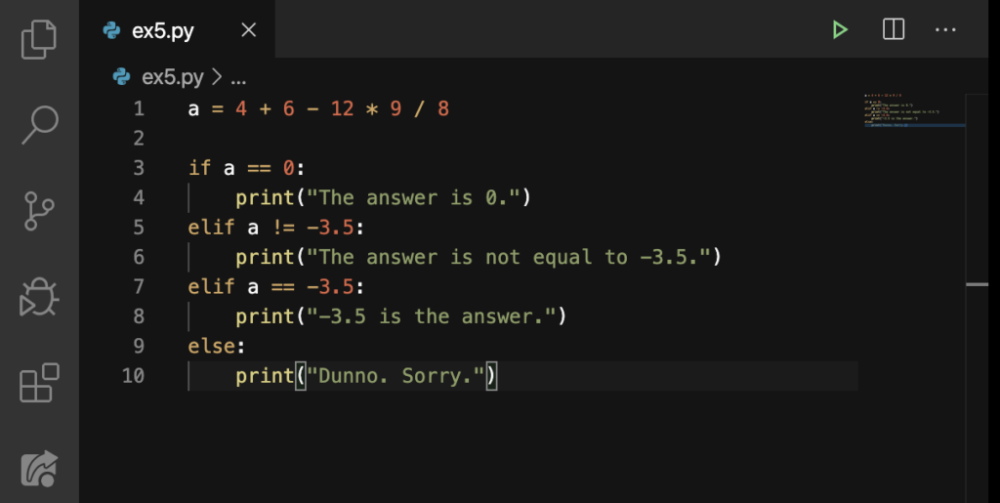Click line number 3 in gutter

click(x=139, y=168)
